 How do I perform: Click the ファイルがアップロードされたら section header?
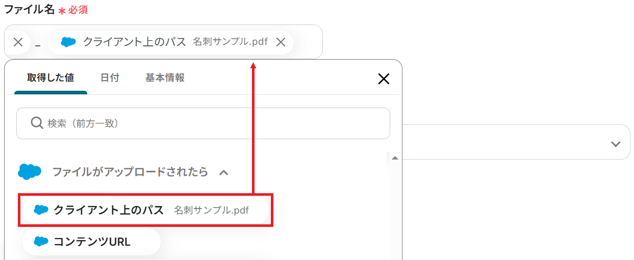(130, 172)
